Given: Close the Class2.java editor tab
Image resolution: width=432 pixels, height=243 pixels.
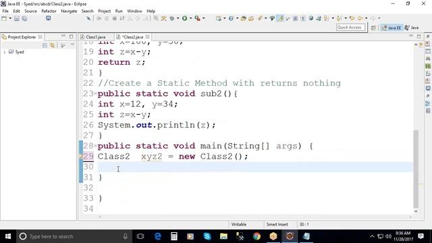Looking at the screenshot, I should coord(147,36).
